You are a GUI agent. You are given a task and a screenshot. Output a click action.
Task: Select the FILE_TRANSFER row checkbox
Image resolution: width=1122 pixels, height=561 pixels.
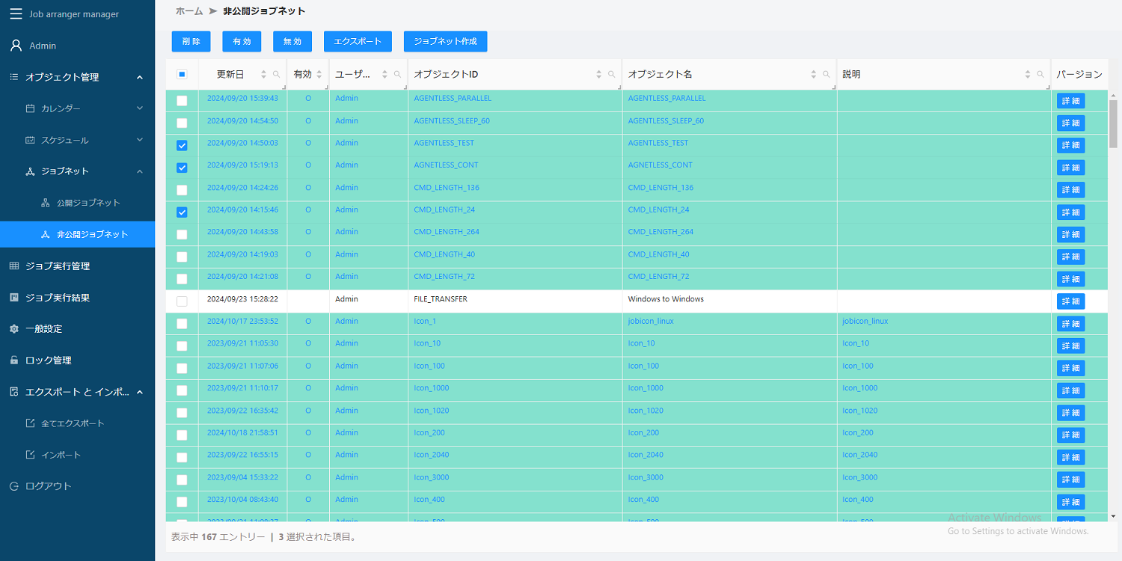(182, 301)
